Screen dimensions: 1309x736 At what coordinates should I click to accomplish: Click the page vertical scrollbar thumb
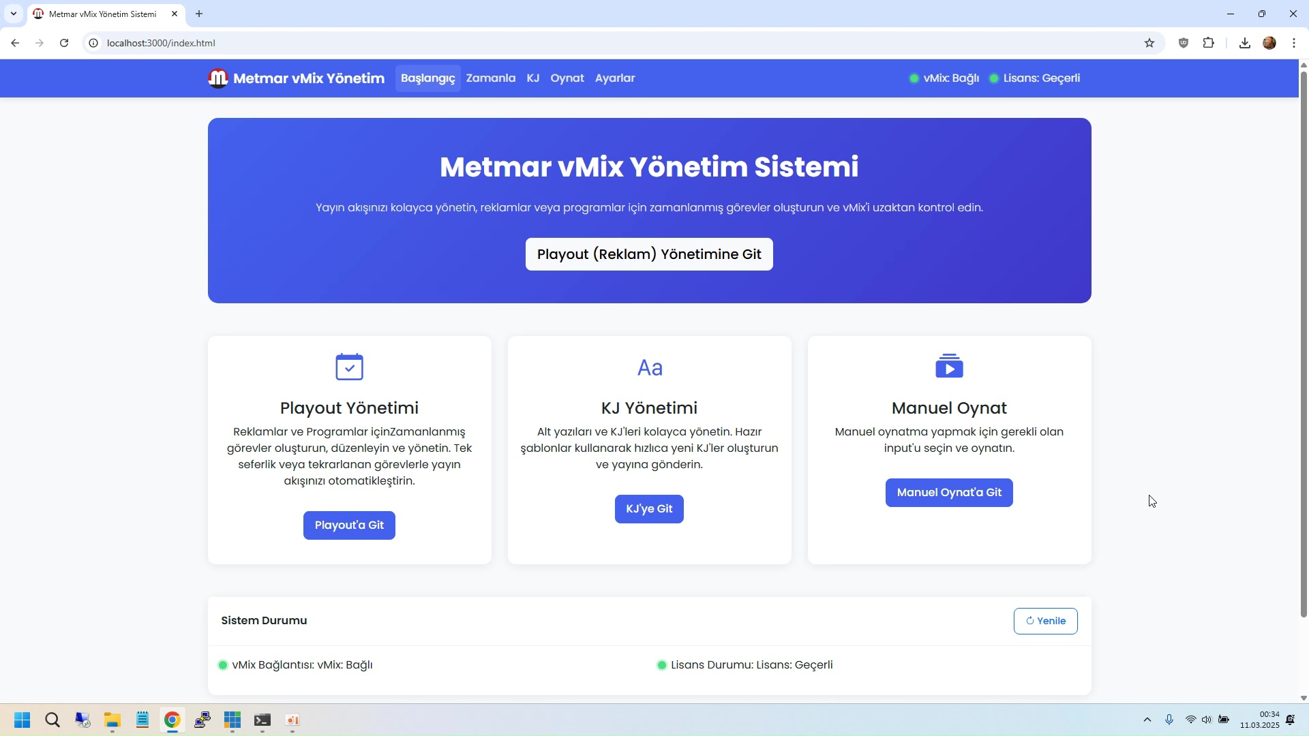click(1304, 344)
